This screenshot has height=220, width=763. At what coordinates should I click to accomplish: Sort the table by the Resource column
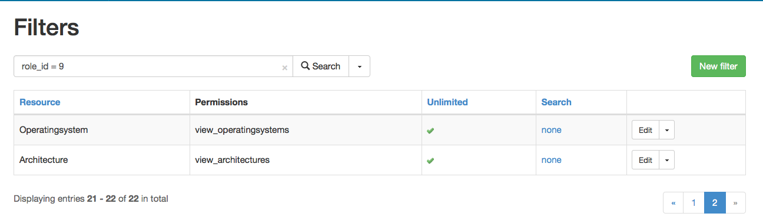pyautogui.click(x=40, y=102)
